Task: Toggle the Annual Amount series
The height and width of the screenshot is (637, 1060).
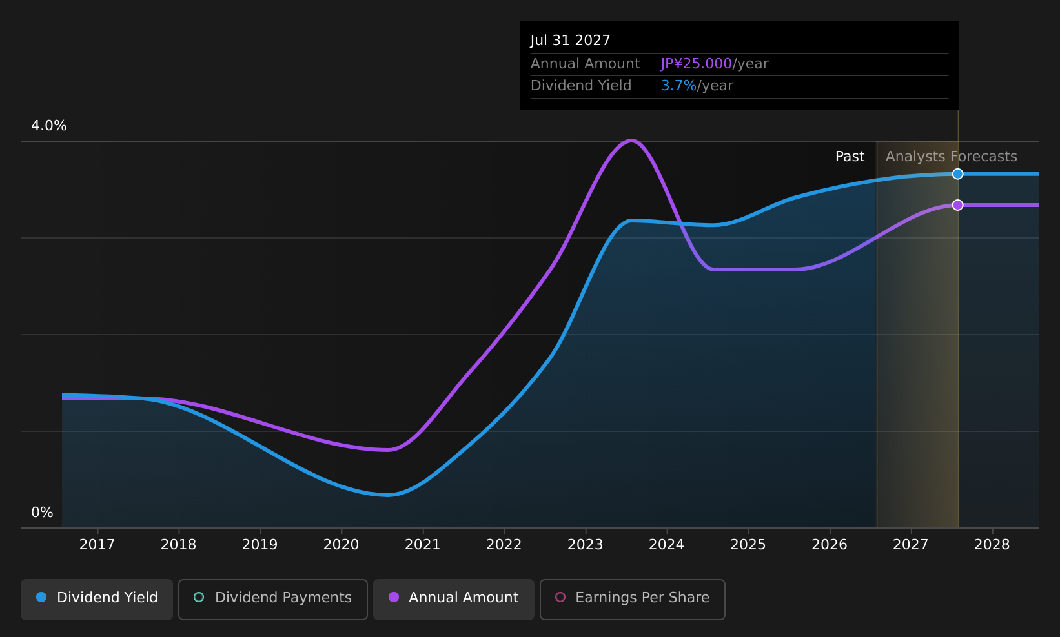Action: [454, 599]
